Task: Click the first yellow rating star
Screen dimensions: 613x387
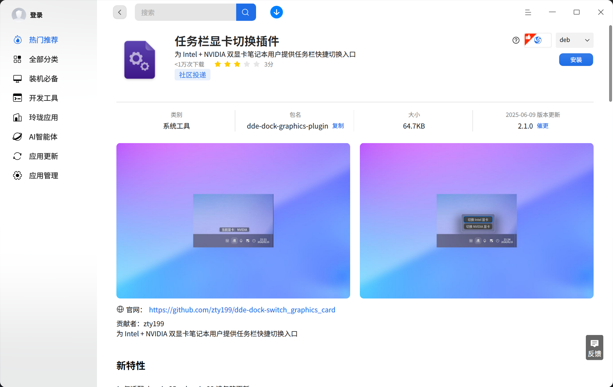Action: coord(218,64)
